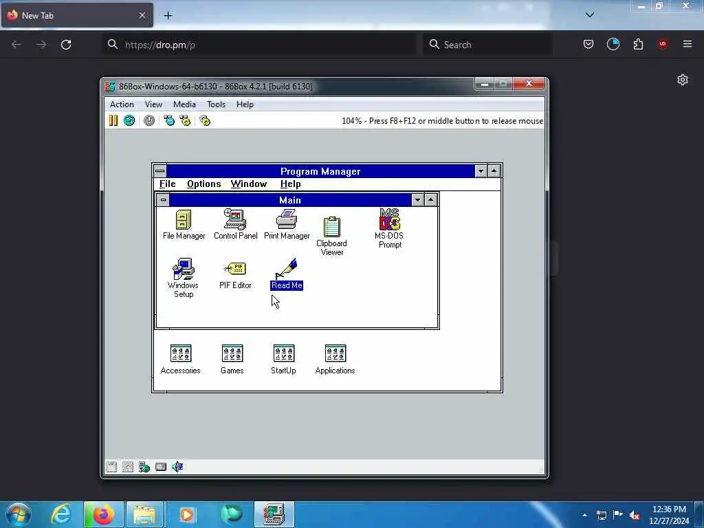
Task: Open Program Manager Window menu
Action: [x=249, y=184]
